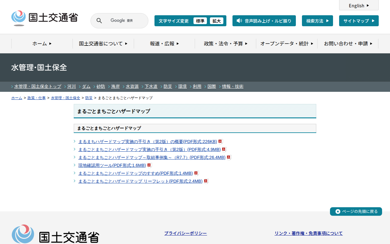
Task: Click PDF icon next to リーフレット link
Action: (x=206, y=181)
